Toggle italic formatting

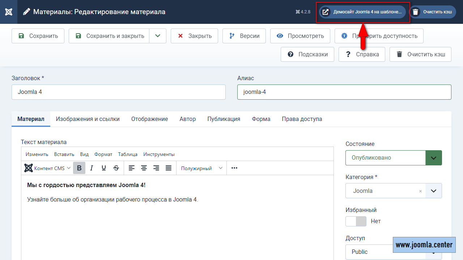(x=92, y=168)
